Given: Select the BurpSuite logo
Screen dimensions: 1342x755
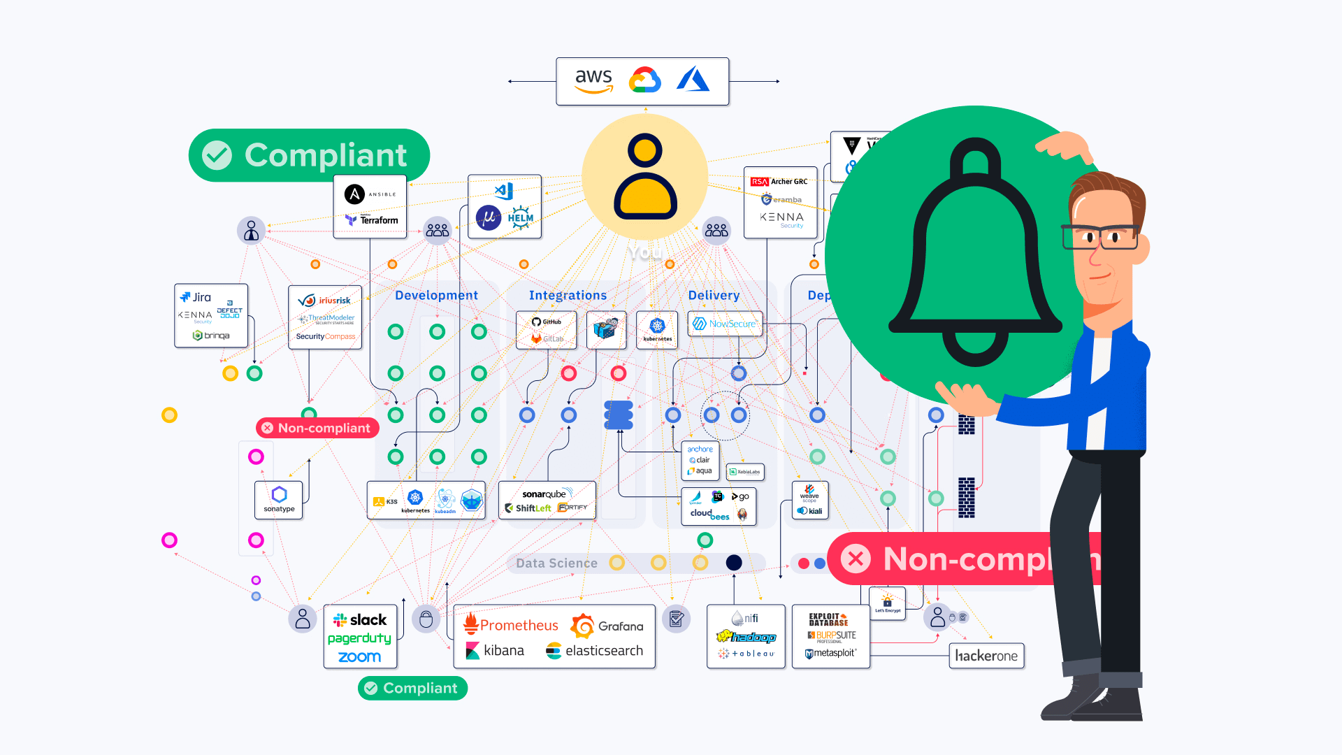Looking at the screenshot, I should [831, 636].
